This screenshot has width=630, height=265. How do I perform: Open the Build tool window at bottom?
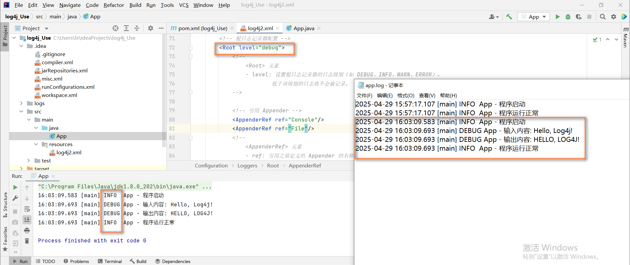coord(138,261)
